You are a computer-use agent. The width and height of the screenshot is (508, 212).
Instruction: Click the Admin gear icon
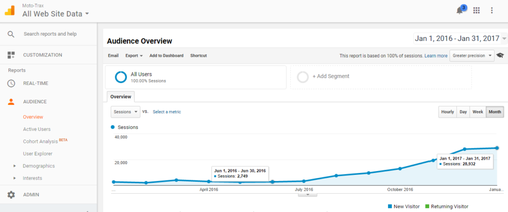click(x=11, y=195)
